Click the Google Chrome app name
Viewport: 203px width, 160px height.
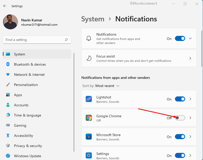(109, 116)
